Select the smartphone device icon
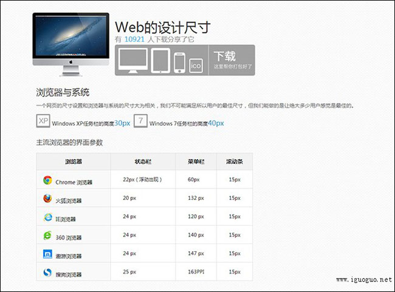The image size is (395, 292). pos(179,62)
